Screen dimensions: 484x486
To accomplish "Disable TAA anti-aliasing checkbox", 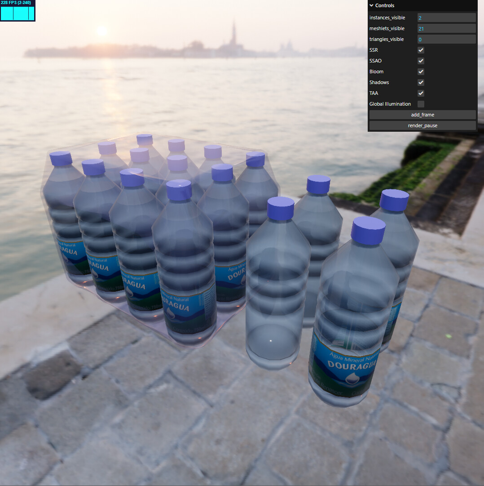I will pos(421,94).
